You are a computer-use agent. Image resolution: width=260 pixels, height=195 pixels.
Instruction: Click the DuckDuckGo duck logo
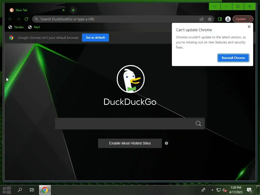[131, 79]
